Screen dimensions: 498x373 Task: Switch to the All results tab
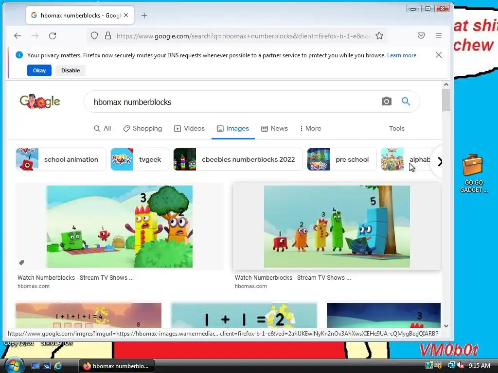(x=102, y=128)
